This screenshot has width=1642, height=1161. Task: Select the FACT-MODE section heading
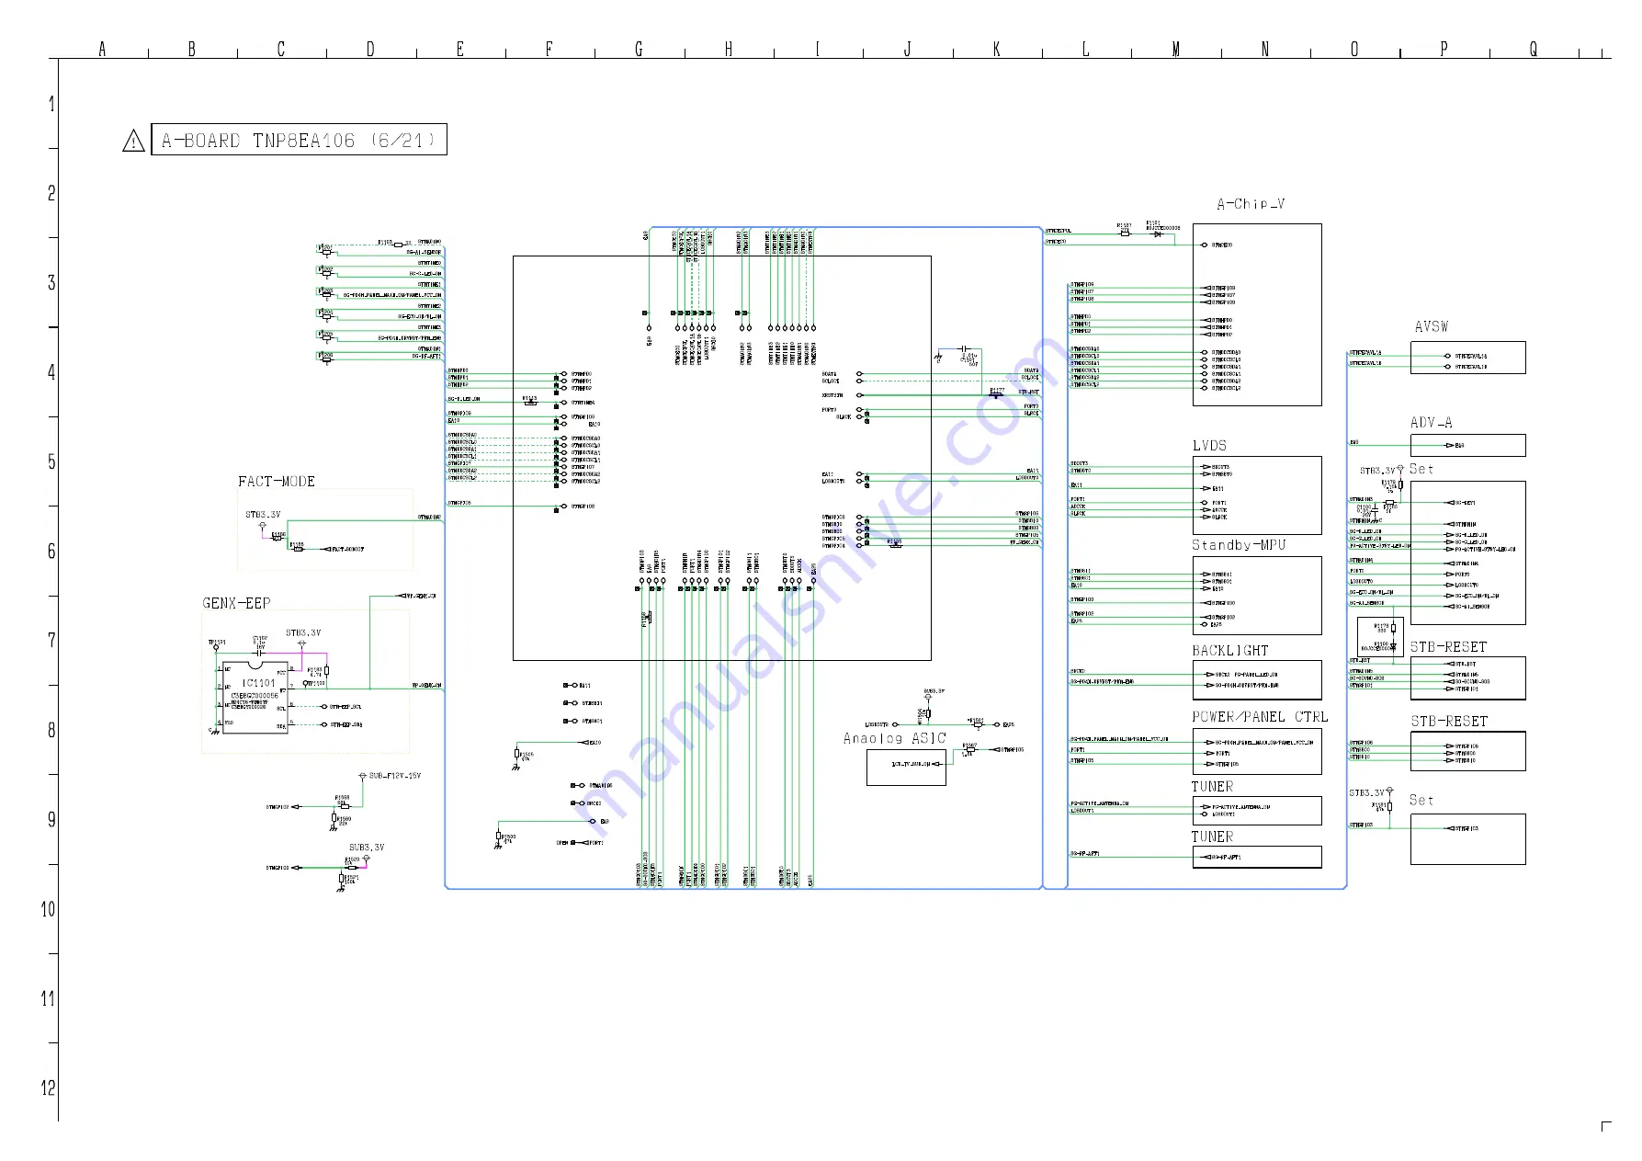(277, 482)
